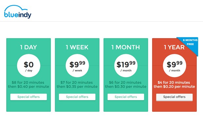This screenshot has width=203, height=135.
Task: Select the $19.99 per month price circle
Action: pos(126,66)
